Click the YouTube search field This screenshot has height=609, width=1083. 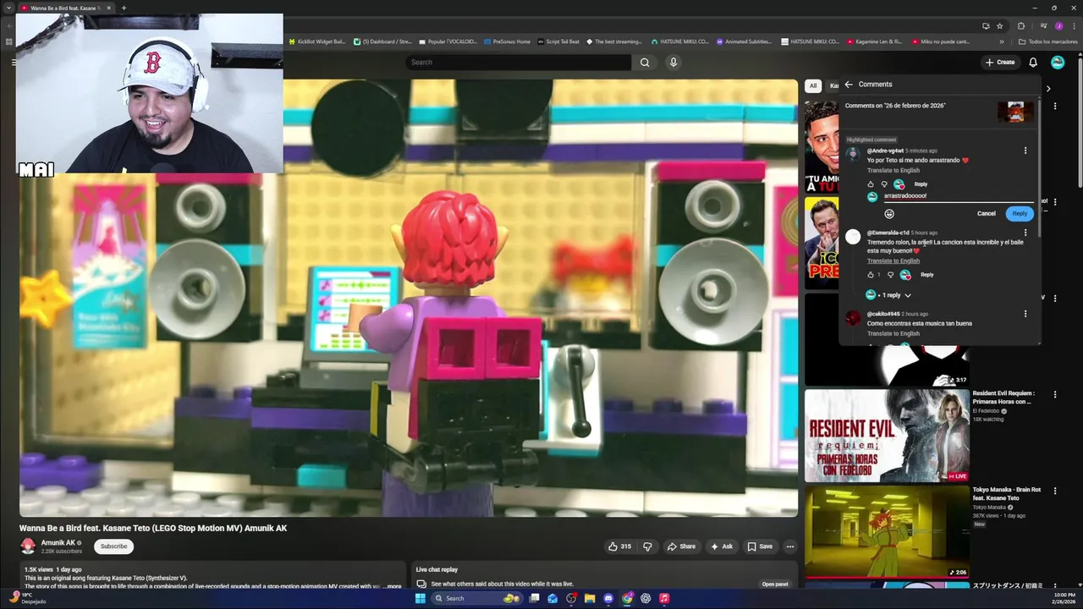pos(518,62)
